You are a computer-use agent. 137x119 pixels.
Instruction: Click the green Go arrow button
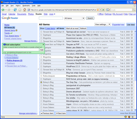(103, 10)
